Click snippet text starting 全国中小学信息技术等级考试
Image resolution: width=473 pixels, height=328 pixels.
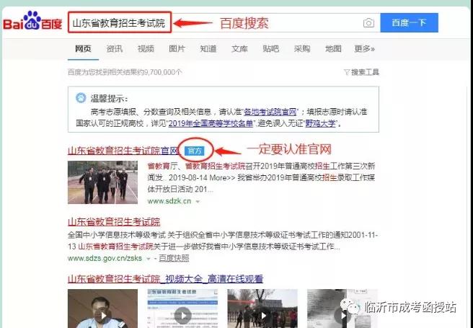click(x=223, y=241)
